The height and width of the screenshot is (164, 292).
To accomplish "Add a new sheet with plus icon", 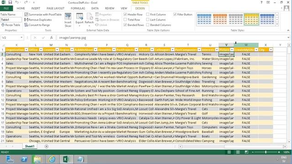I will (x=47, y=147).
